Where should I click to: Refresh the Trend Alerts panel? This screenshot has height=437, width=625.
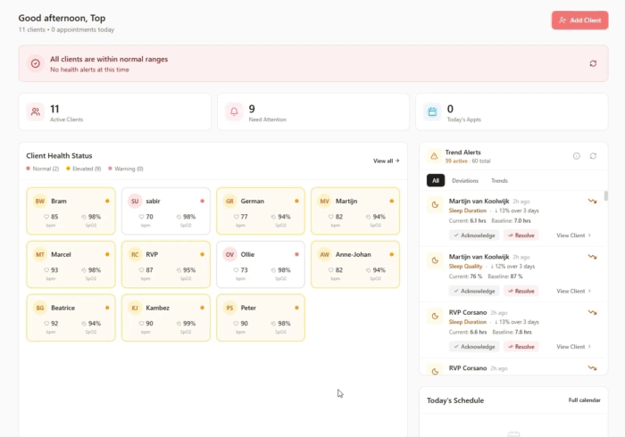click(593, 156)
